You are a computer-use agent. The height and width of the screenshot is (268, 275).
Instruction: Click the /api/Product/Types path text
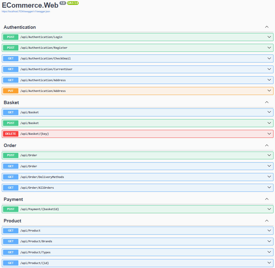[x=36, y=252]
